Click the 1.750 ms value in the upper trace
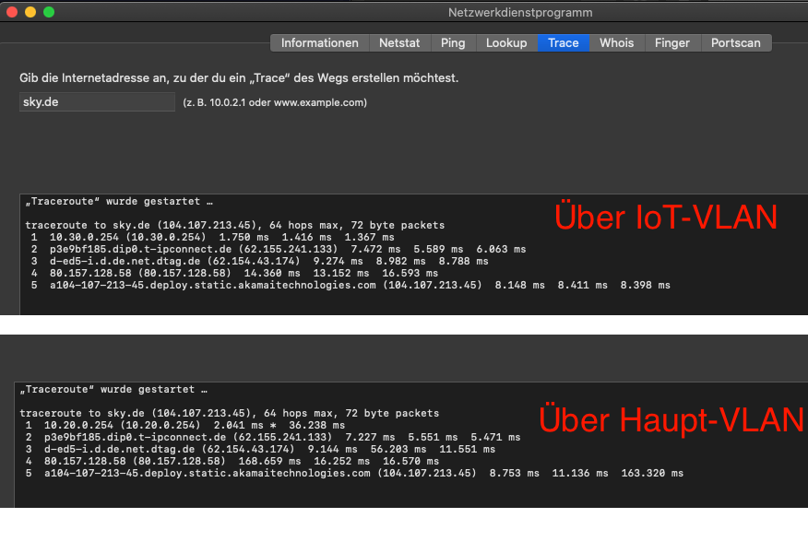The image size is (808, 553). coord(244,238)
